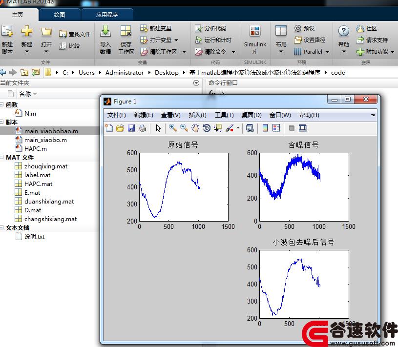
Task: Open the Parallel dropdown
Action: [327, 52]
